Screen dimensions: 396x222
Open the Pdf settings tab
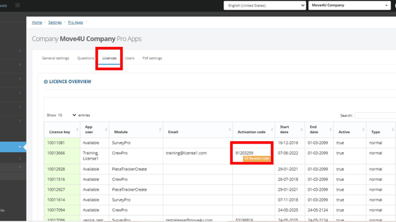(152, 59)
